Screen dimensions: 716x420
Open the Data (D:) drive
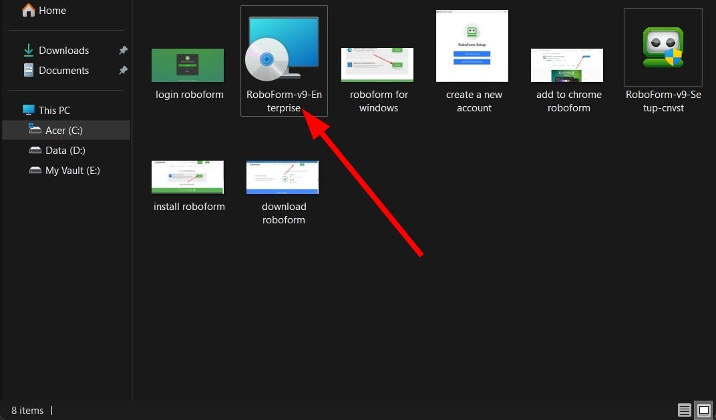click(x=65, y=151)
